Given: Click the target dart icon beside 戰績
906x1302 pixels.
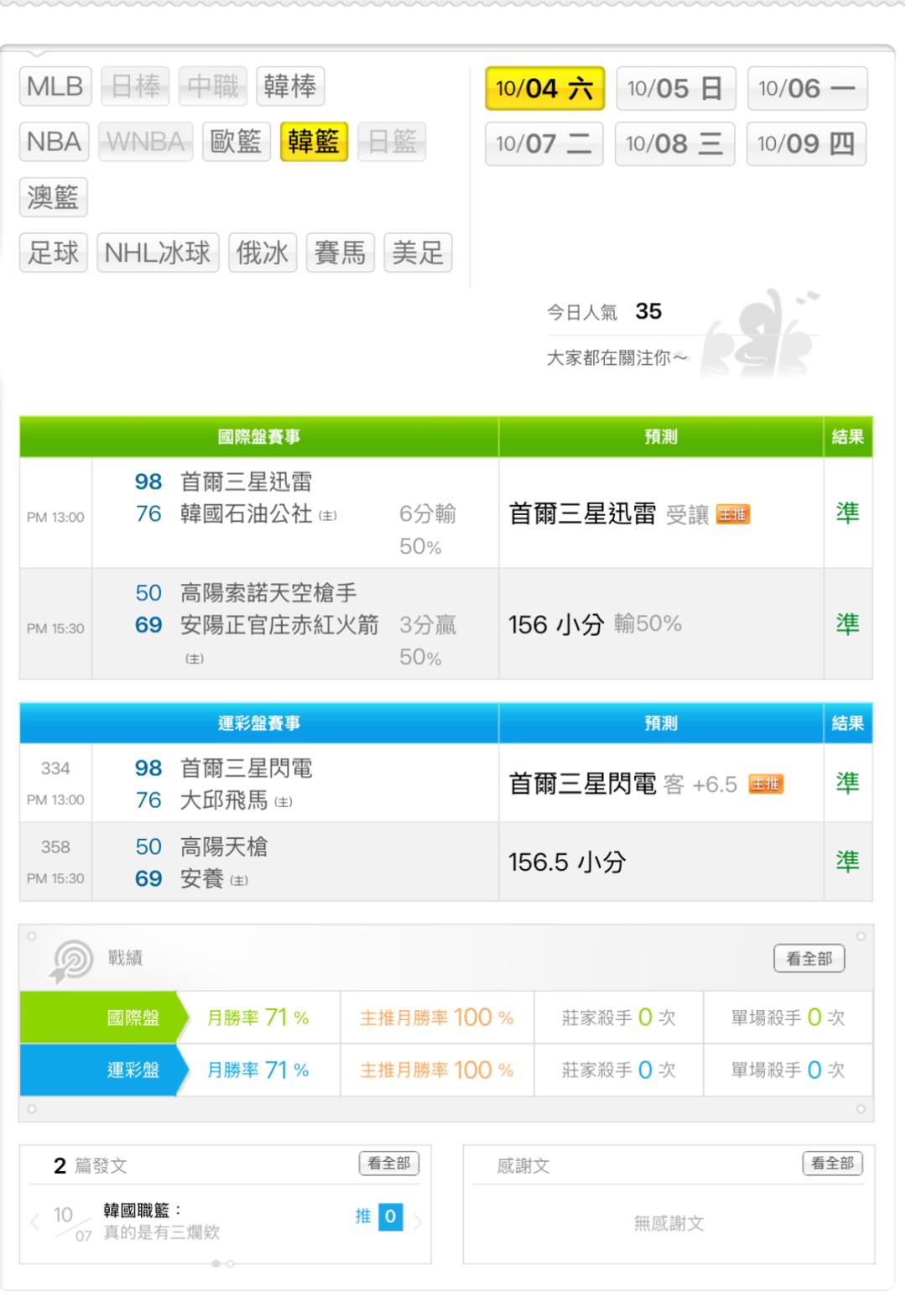Looking at the screenshot, I should [71, 960].
